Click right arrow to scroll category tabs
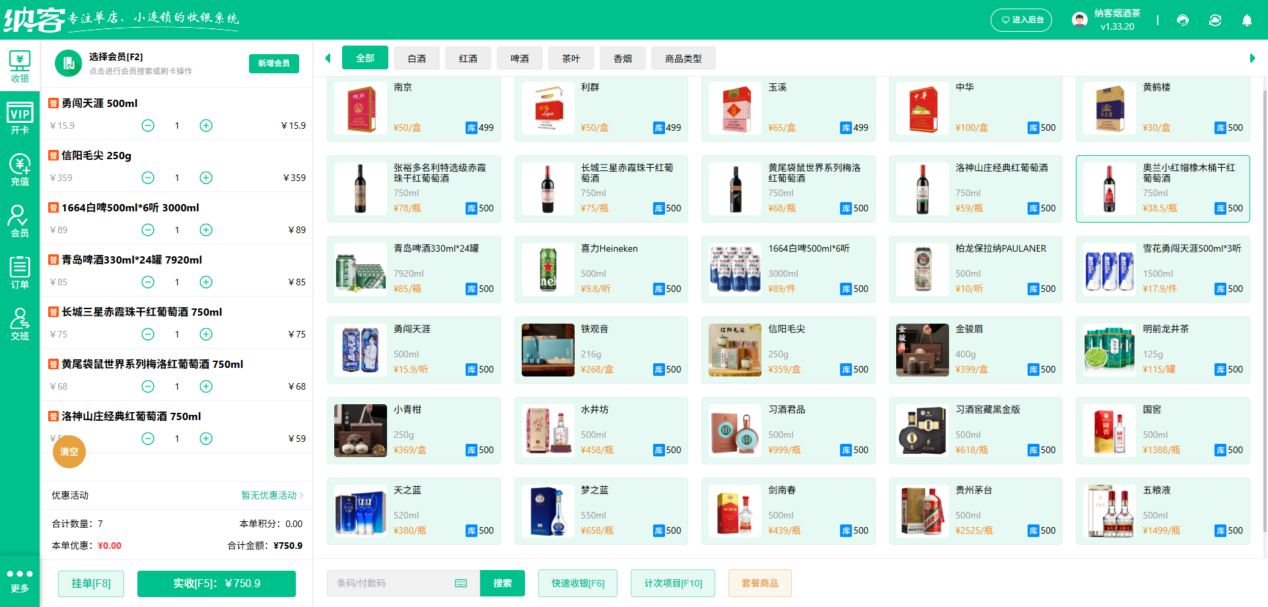1268x607 pixels. (x=1254, y=57)
